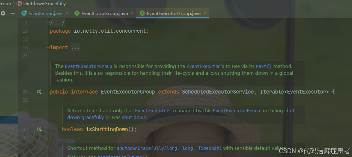Open the EventExecutors link in isShuttingDown doc

click(153, 111)
